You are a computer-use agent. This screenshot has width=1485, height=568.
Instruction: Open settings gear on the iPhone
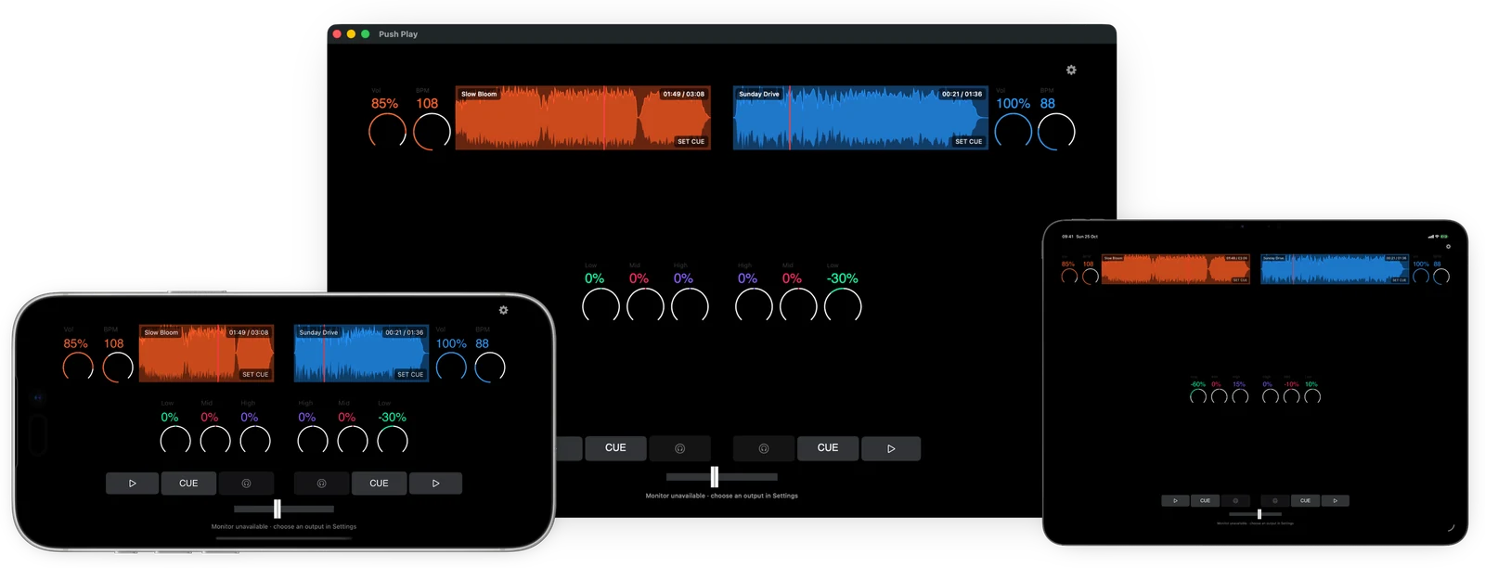coord(503,310)
